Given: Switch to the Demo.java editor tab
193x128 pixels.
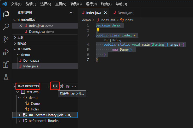Looking at the screenshot, I should 125,13.
